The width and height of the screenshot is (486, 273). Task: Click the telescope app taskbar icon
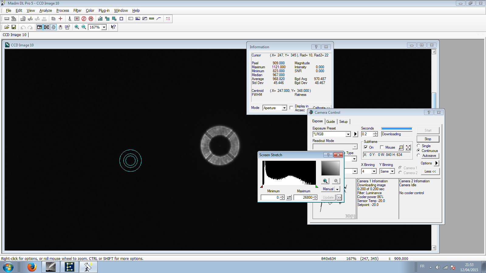pos(88,267)
